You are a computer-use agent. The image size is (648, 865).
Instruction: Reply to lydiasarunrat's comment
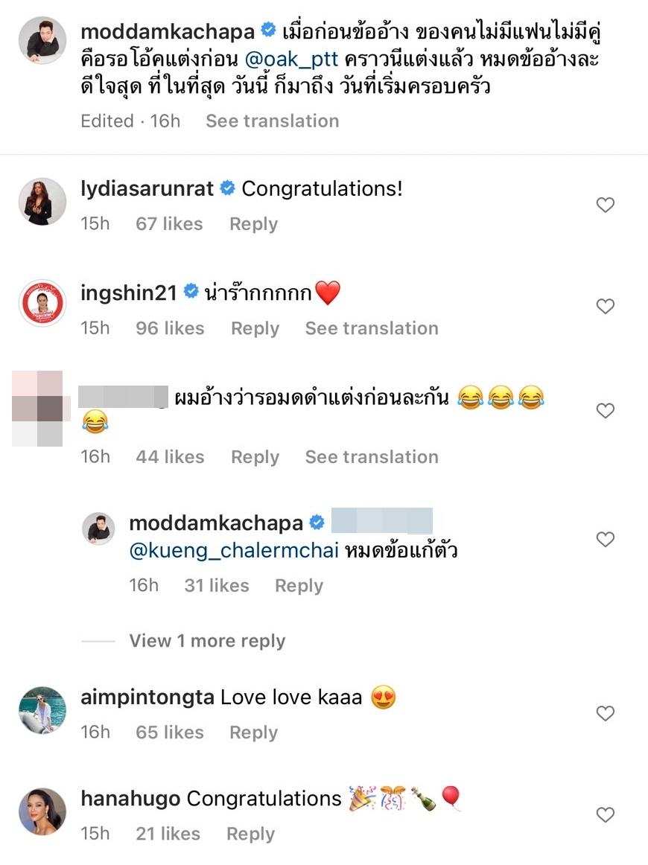point(253,224)
